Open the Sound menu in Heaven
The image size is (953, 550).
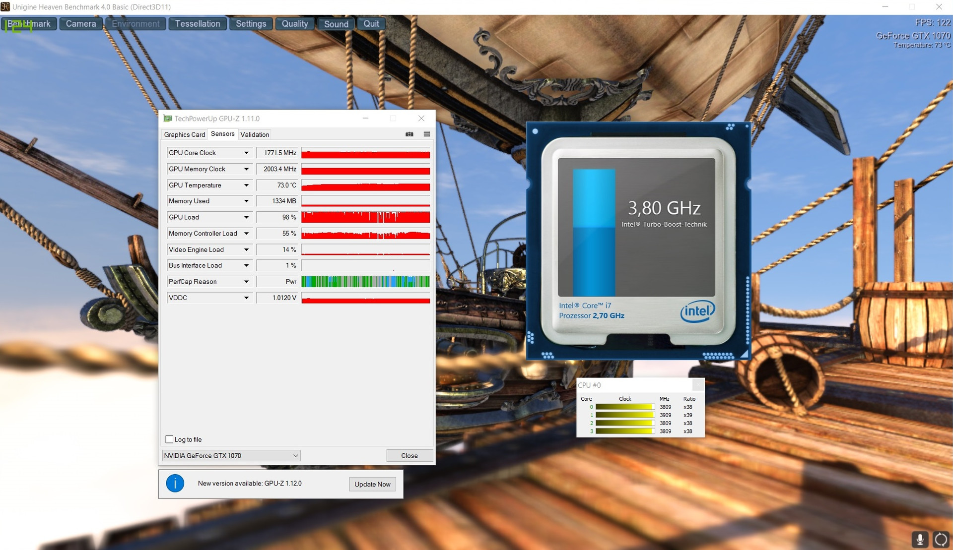pos(336,24)
